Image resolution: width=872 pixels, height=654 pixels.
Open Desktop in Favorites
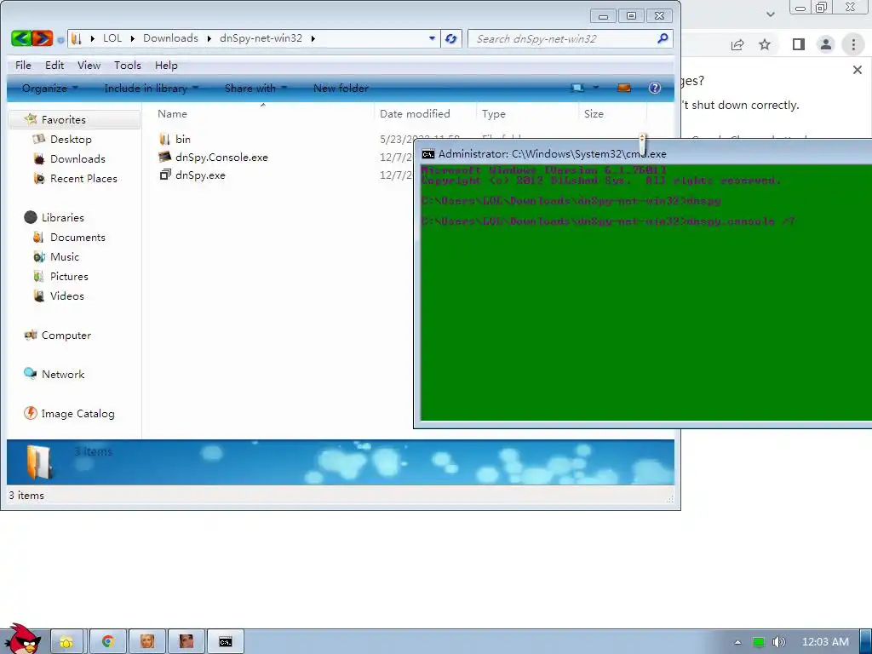coord(70,140)
